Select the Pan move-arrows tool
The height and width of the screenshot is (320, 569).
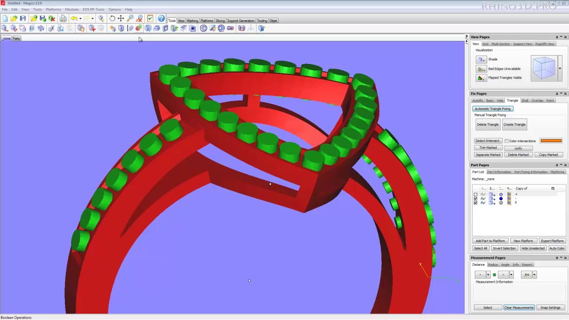pyautogui.click(x=120, y=18)
